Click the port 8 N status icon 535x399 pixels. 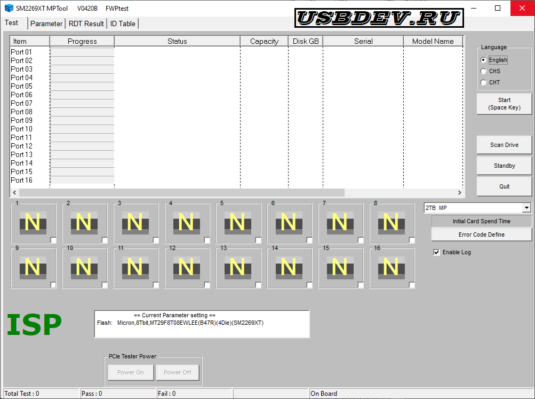(391, 223)
